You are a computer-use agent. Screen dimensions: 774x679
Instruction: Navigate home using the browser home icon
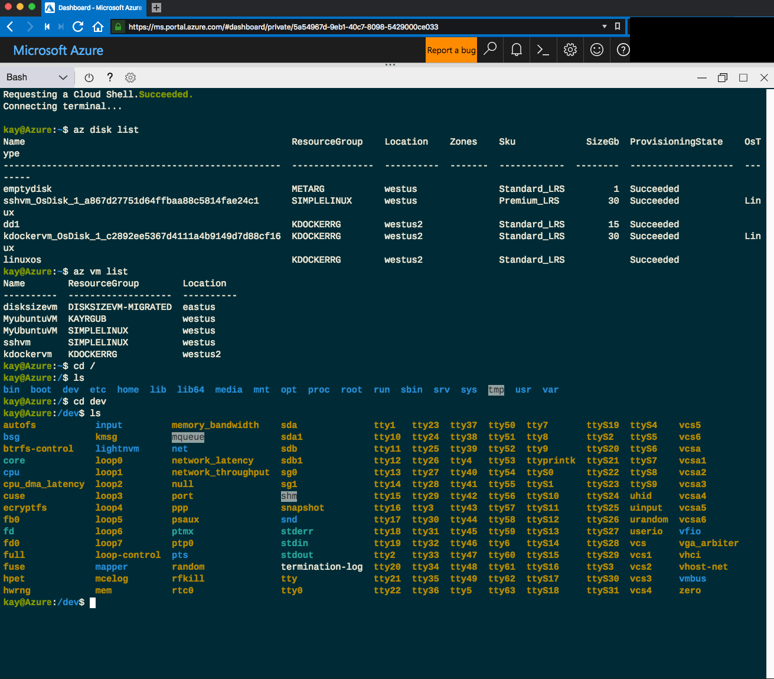click(98, 27)
